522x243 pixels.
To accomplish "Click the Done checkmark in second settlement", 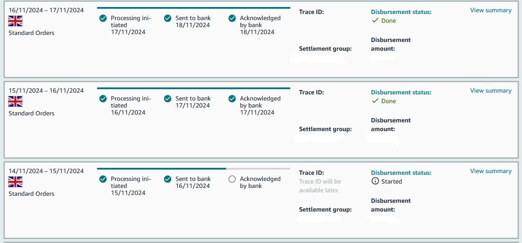I will 375,101.
